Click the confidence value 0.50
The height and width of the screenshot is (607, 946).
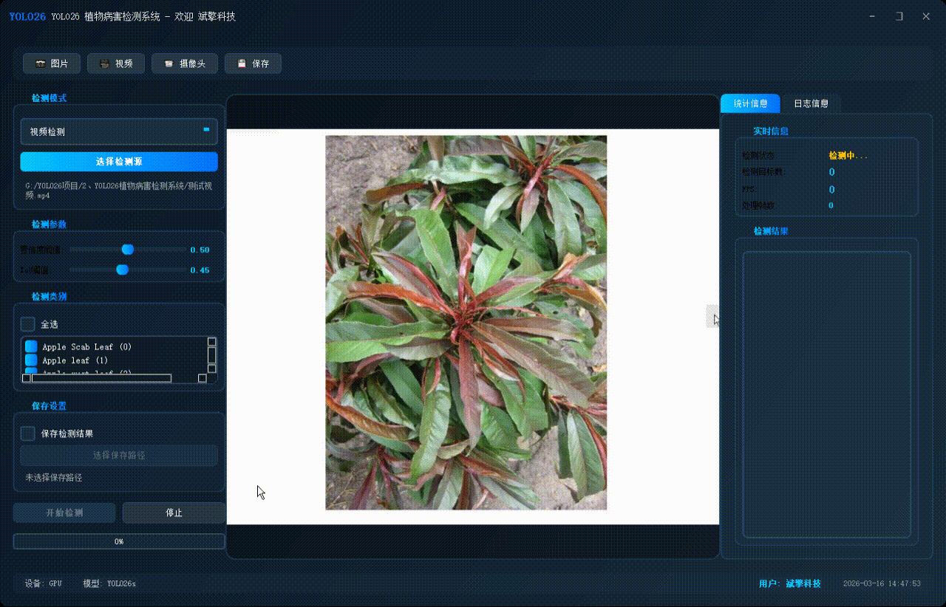click(200, 250)
